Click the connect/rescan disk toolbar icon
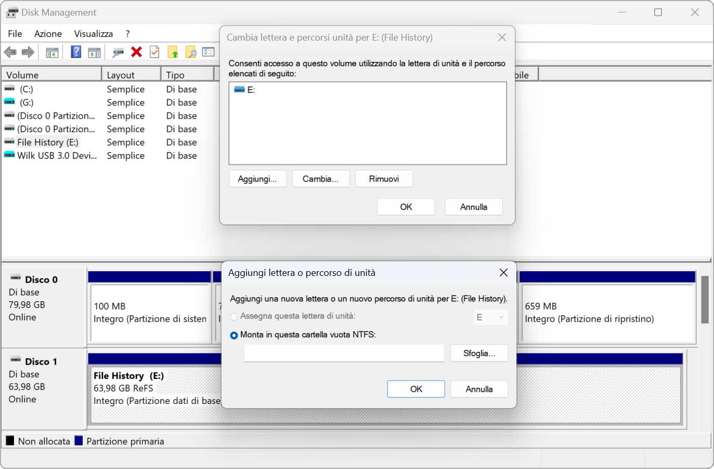This screenshot has height=469, width=714. (x=119, y=52)
